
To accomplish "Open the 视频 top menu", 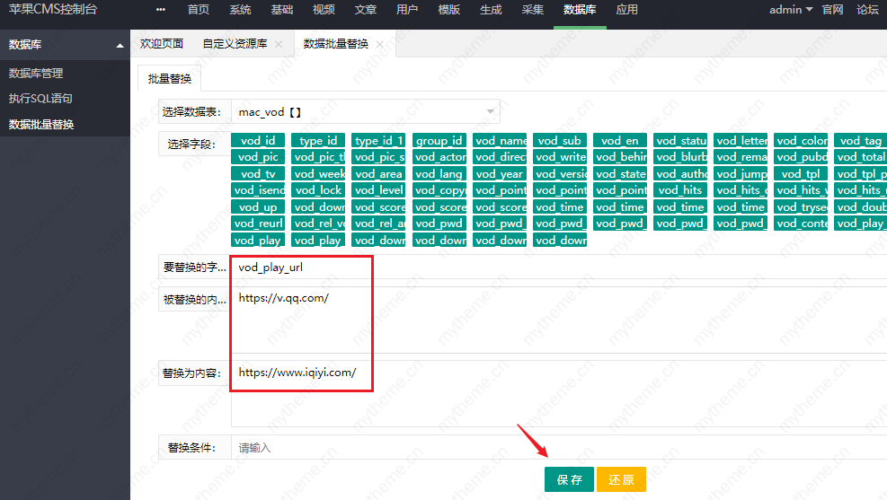I will 324,10.
